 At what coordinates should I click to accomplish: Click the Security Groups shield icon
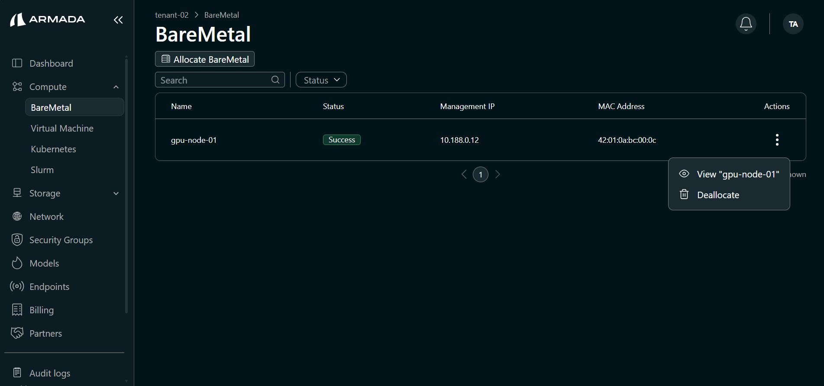coord(17,240)
